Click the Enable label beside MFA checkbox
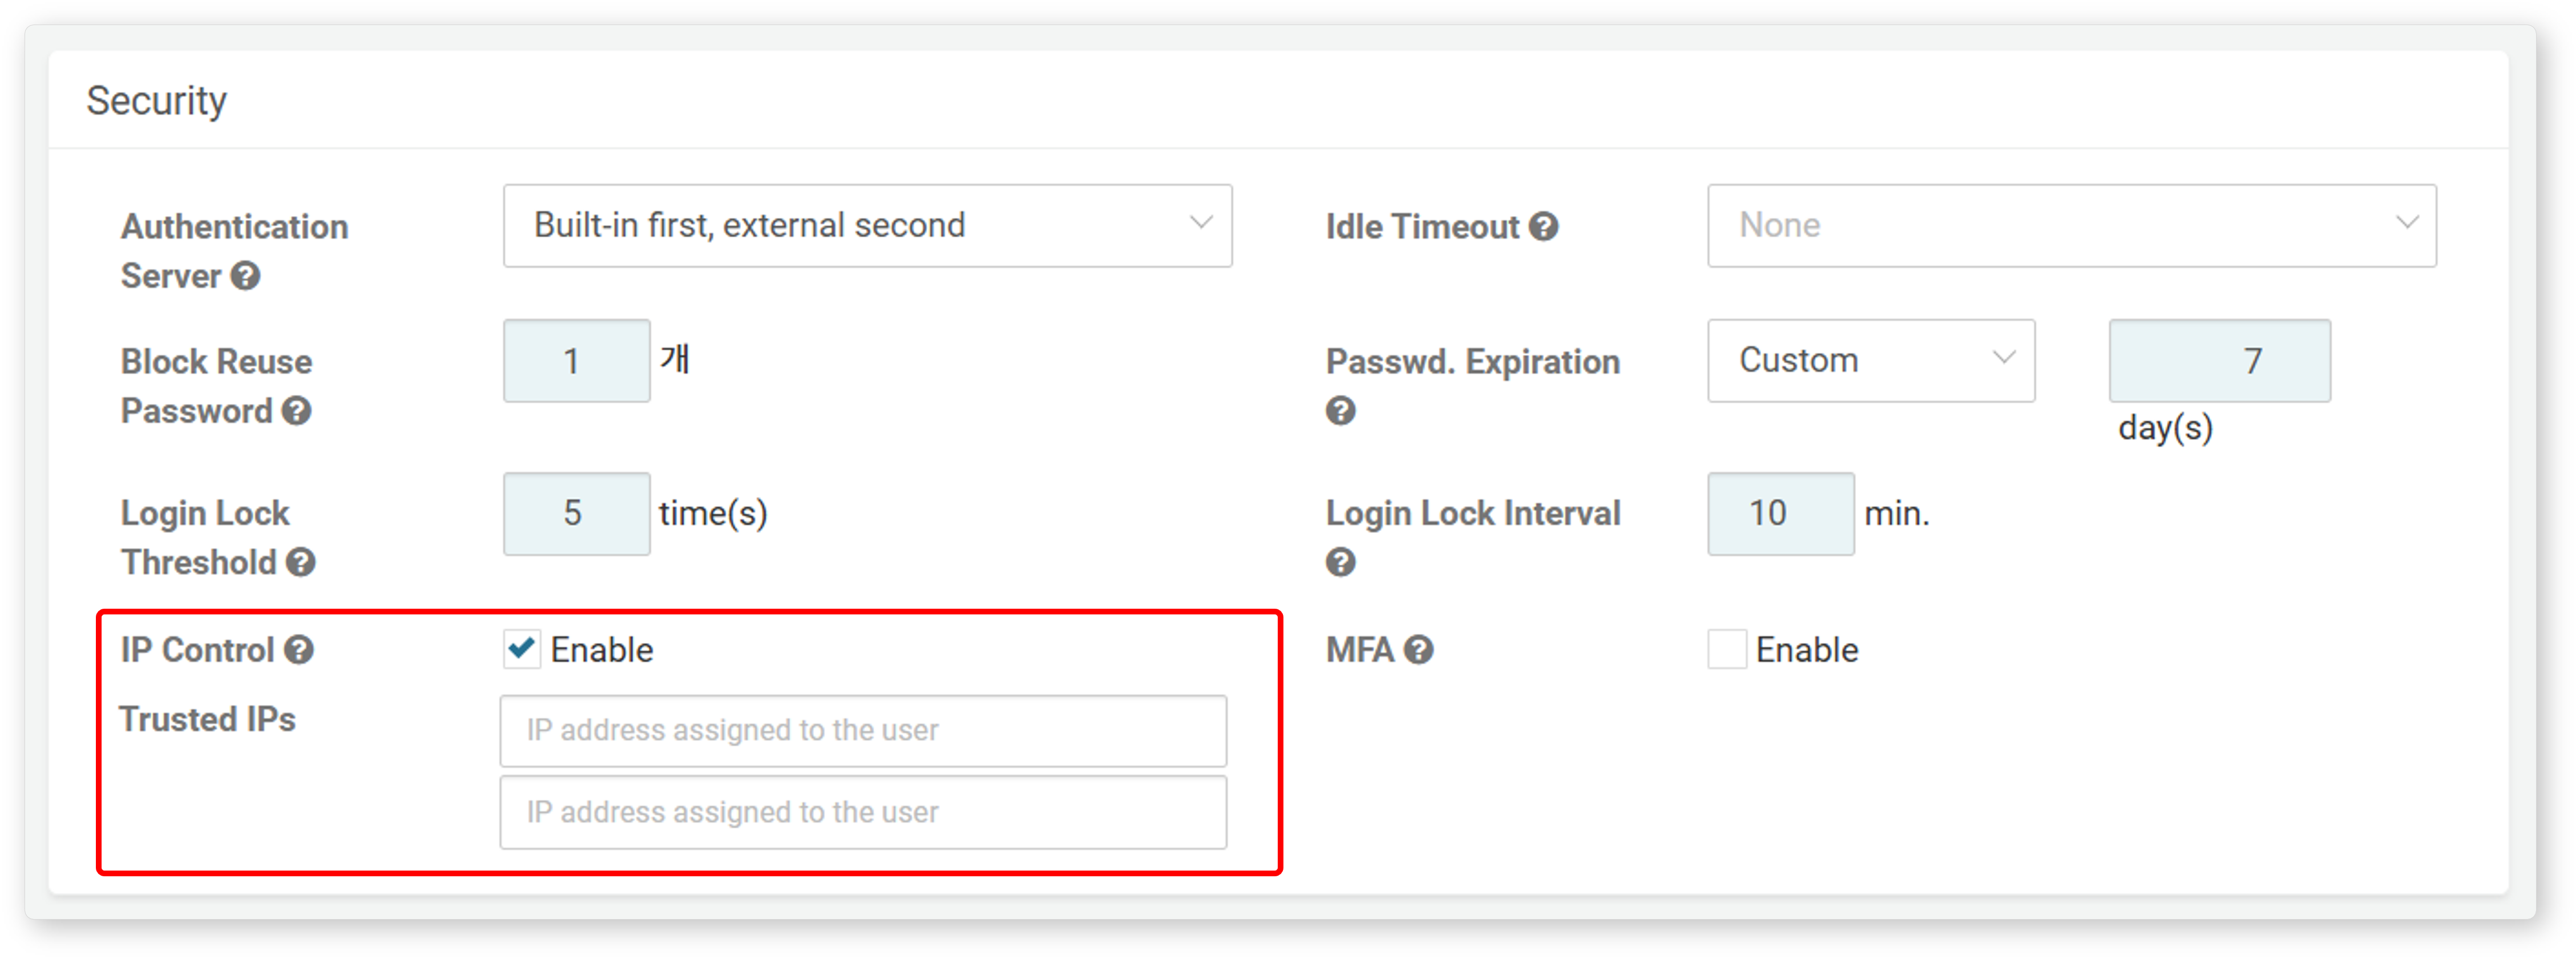Image resolution: width=2576 pixels, height=959 pixels. (x=1807, y=651)
